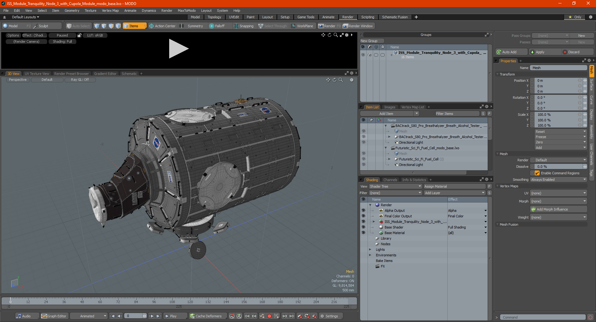
Task: Toggle visibility of Final Color Output
Action: tap(363, 216)
